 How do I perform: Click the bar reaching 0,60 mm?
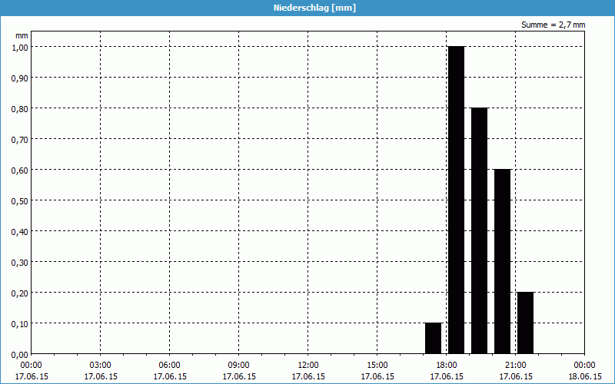pyautogui.click(x=502, y=261)
